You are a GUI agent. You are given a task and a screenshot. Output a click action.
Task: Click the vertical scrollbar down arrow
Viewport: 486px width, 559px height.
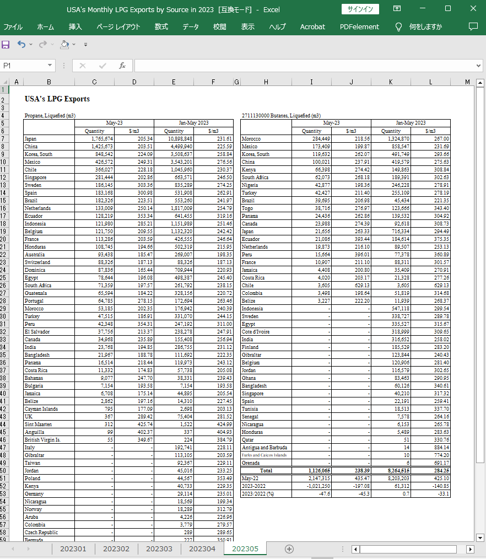click(x=480, y=537)
